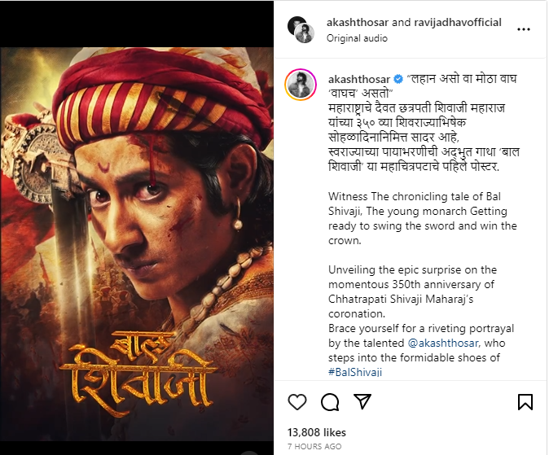Click the 7 HOURS AGO timestamp

[314, 447]
